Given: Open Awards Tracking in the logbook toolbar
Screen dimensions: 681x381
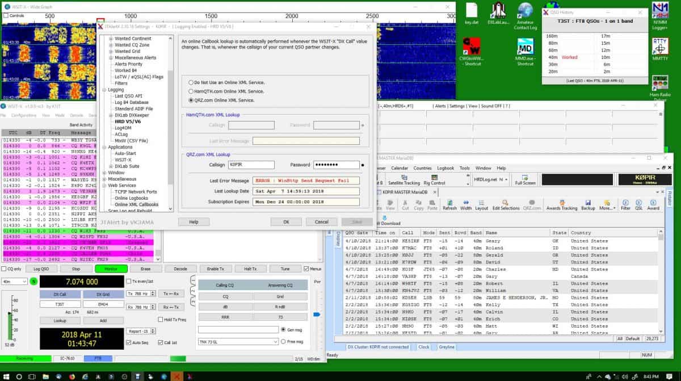Looking at the screenshot, I should coord(562,204).
